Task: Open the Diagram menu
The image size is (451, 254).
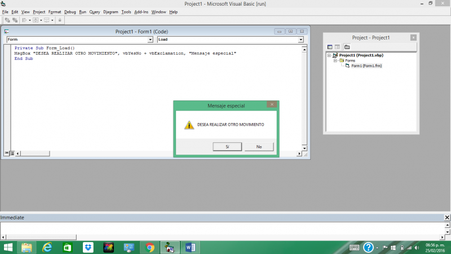Action: point(110,12)
